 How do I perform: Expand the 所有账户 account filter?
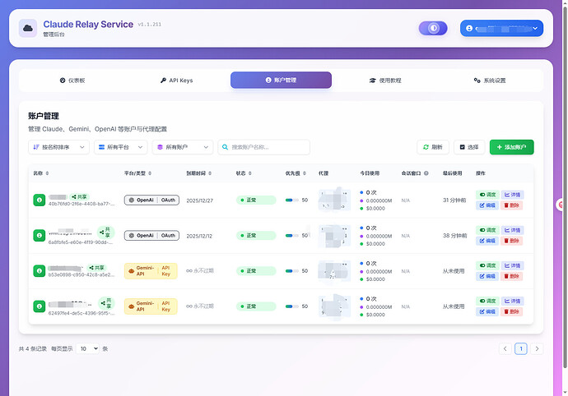[183, 147]
